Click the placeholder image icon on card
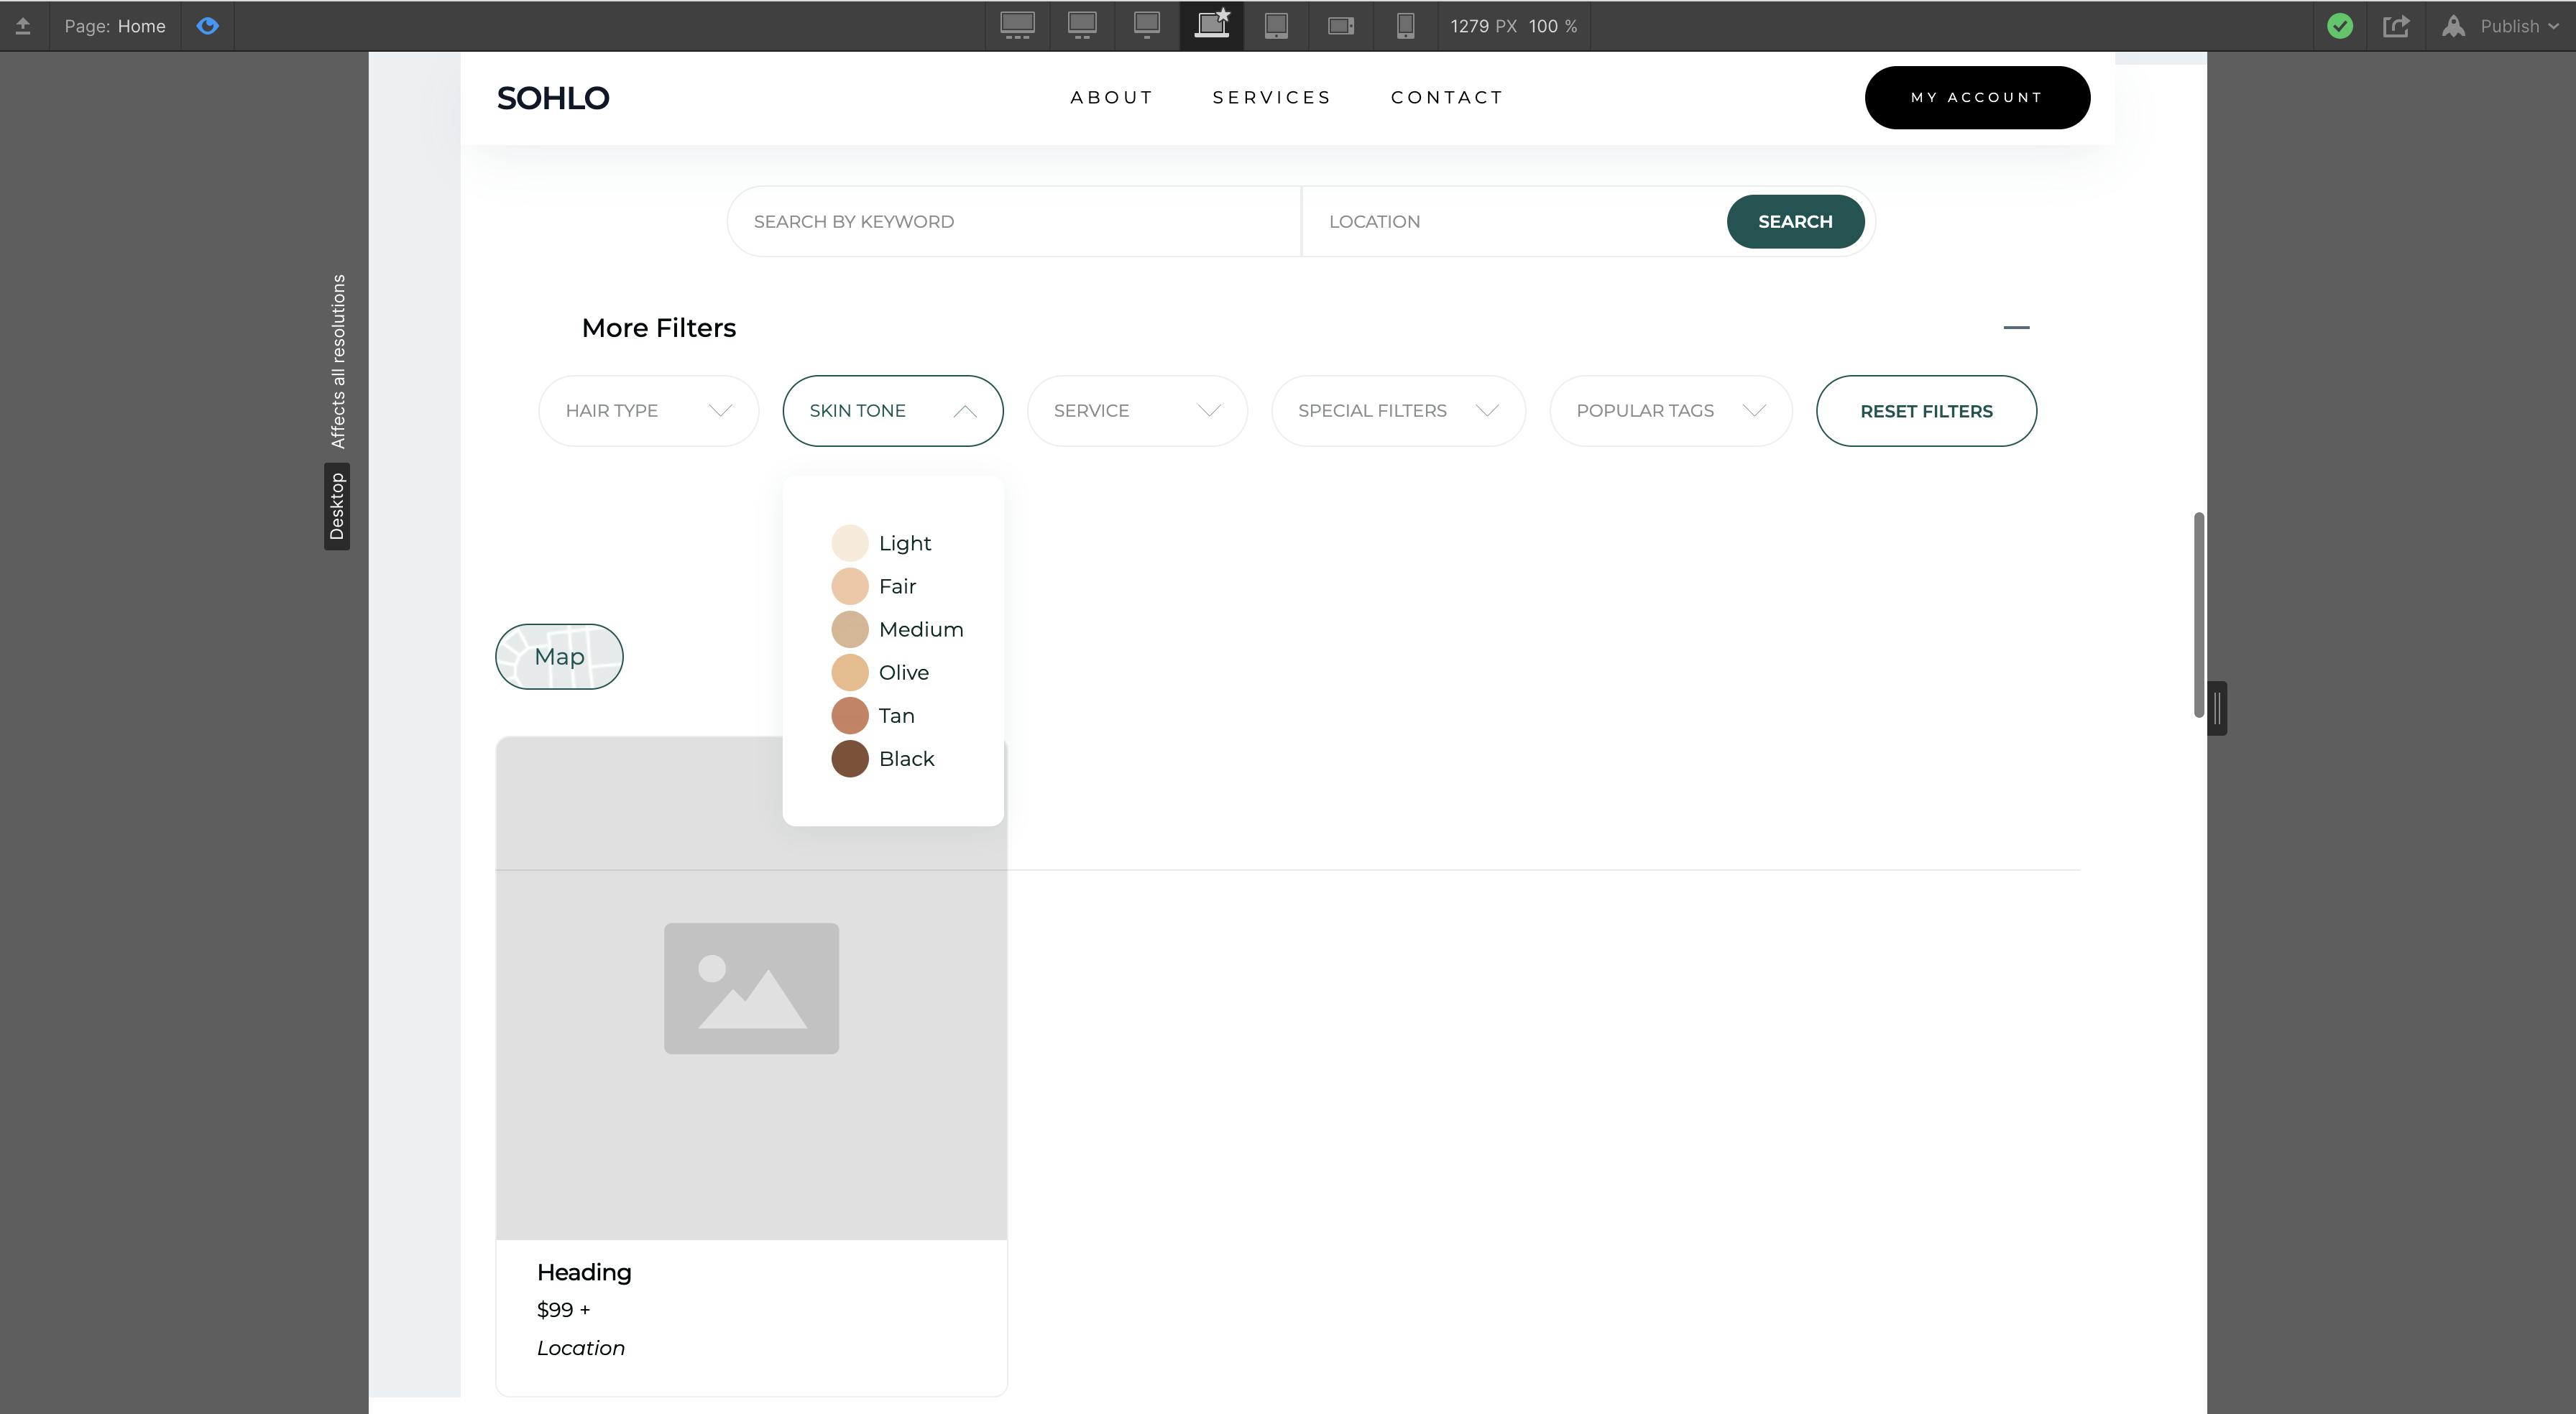This screenshot has height=1414, width=2576. click(x=751, y=988)
